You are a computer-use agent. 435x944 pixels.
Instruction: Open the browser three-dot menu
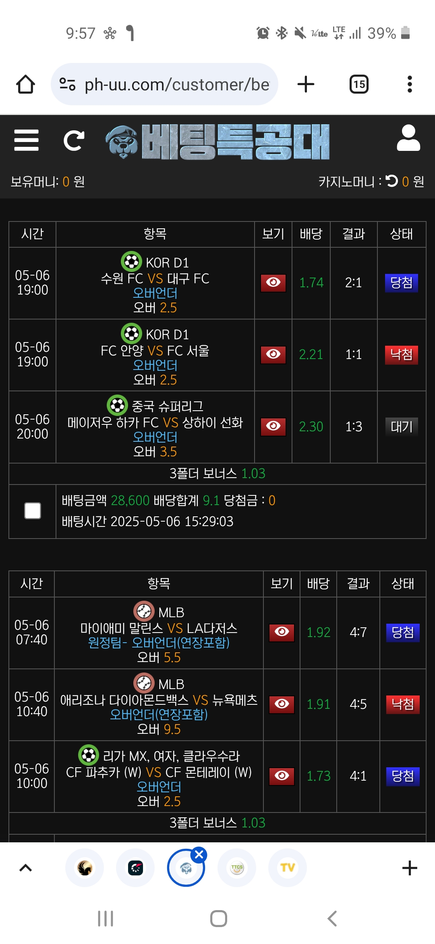[410, 84]
